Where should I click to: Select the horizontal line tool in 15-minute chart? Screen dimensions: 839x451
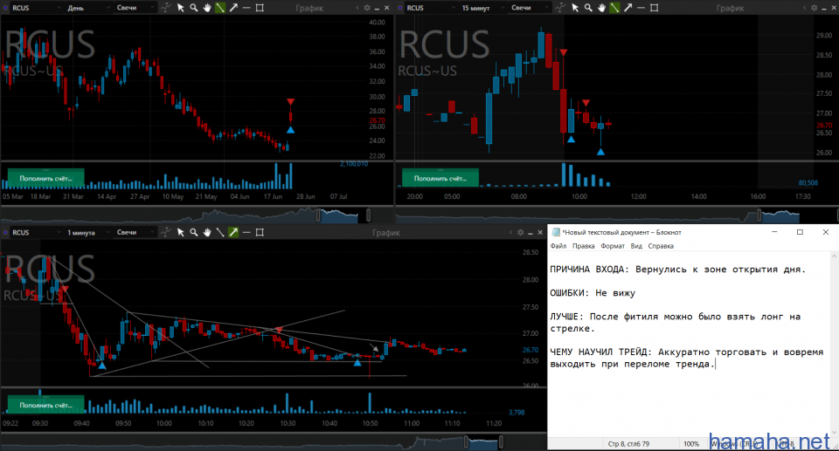[x=641, y=8]
